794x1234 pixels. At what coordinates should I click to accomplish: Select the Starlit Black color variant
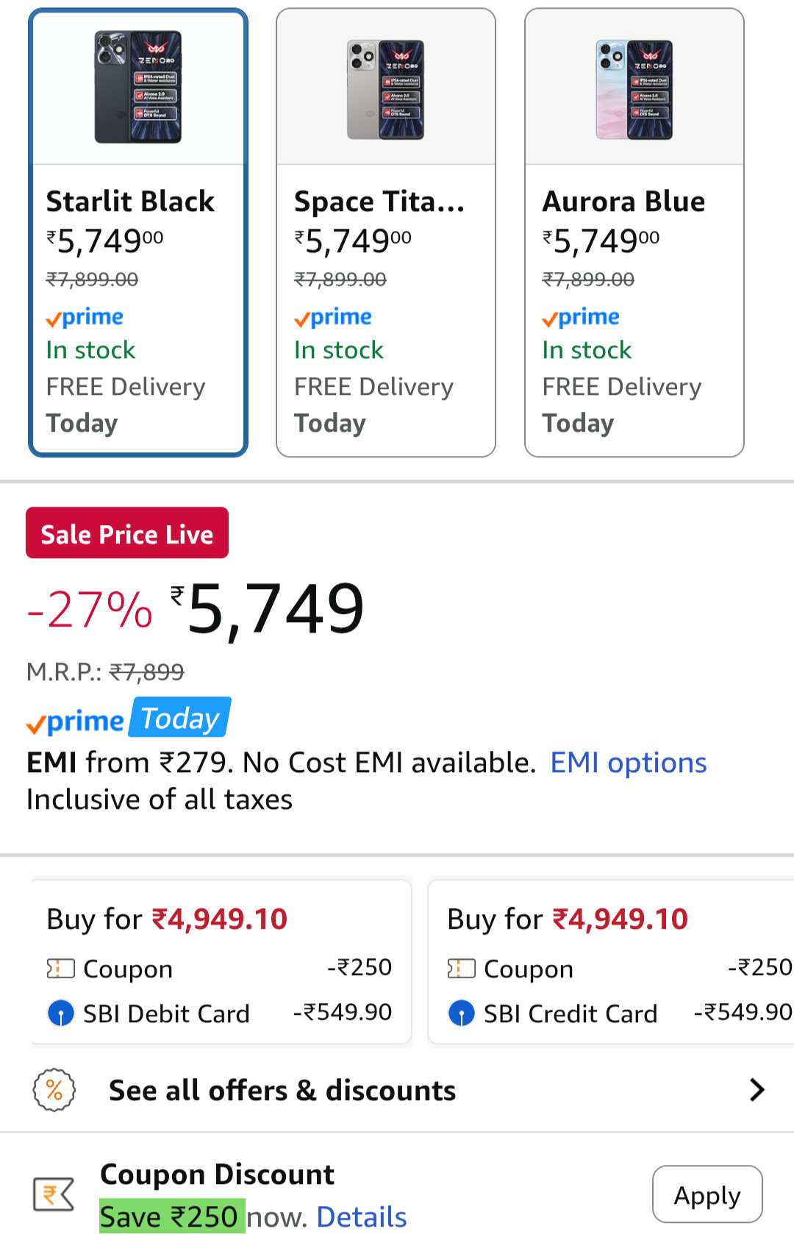point(138,232)
